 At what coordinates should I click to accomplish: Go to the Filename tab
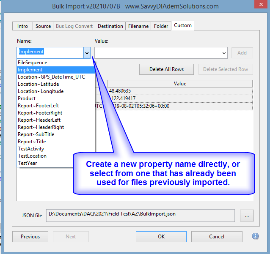click(x=138, y=26)
